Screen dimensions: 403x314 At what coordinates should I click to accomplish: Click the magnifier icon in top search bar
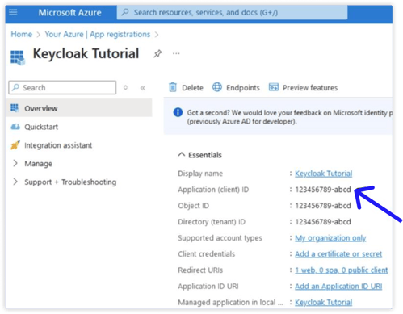click(x=125, y=12)
